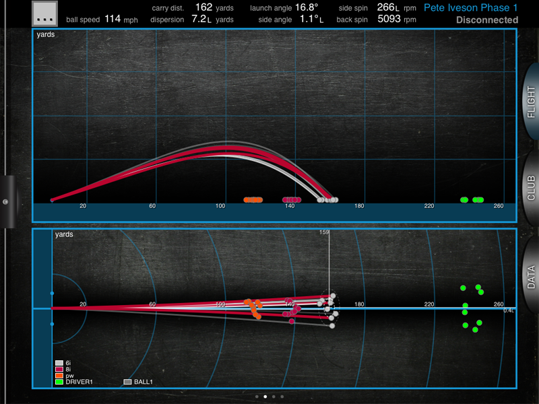The height and width of the screenshot is (404, 539).
Task: Tap the three-dots menu icon top left
Action: tap(46, 13)
